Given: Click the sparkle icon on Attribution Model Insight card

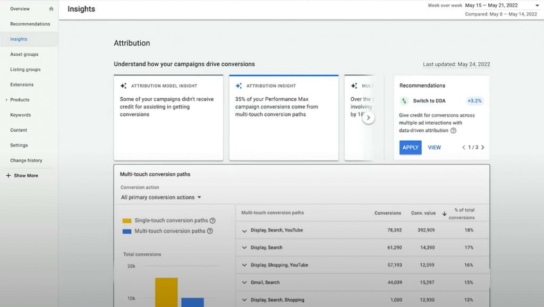Looking at the screenshot, I should point(123,86).
